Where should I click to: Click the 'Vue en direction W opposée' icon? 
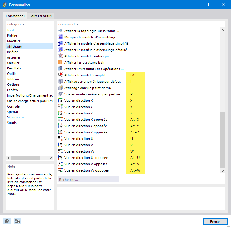(60, 170)
